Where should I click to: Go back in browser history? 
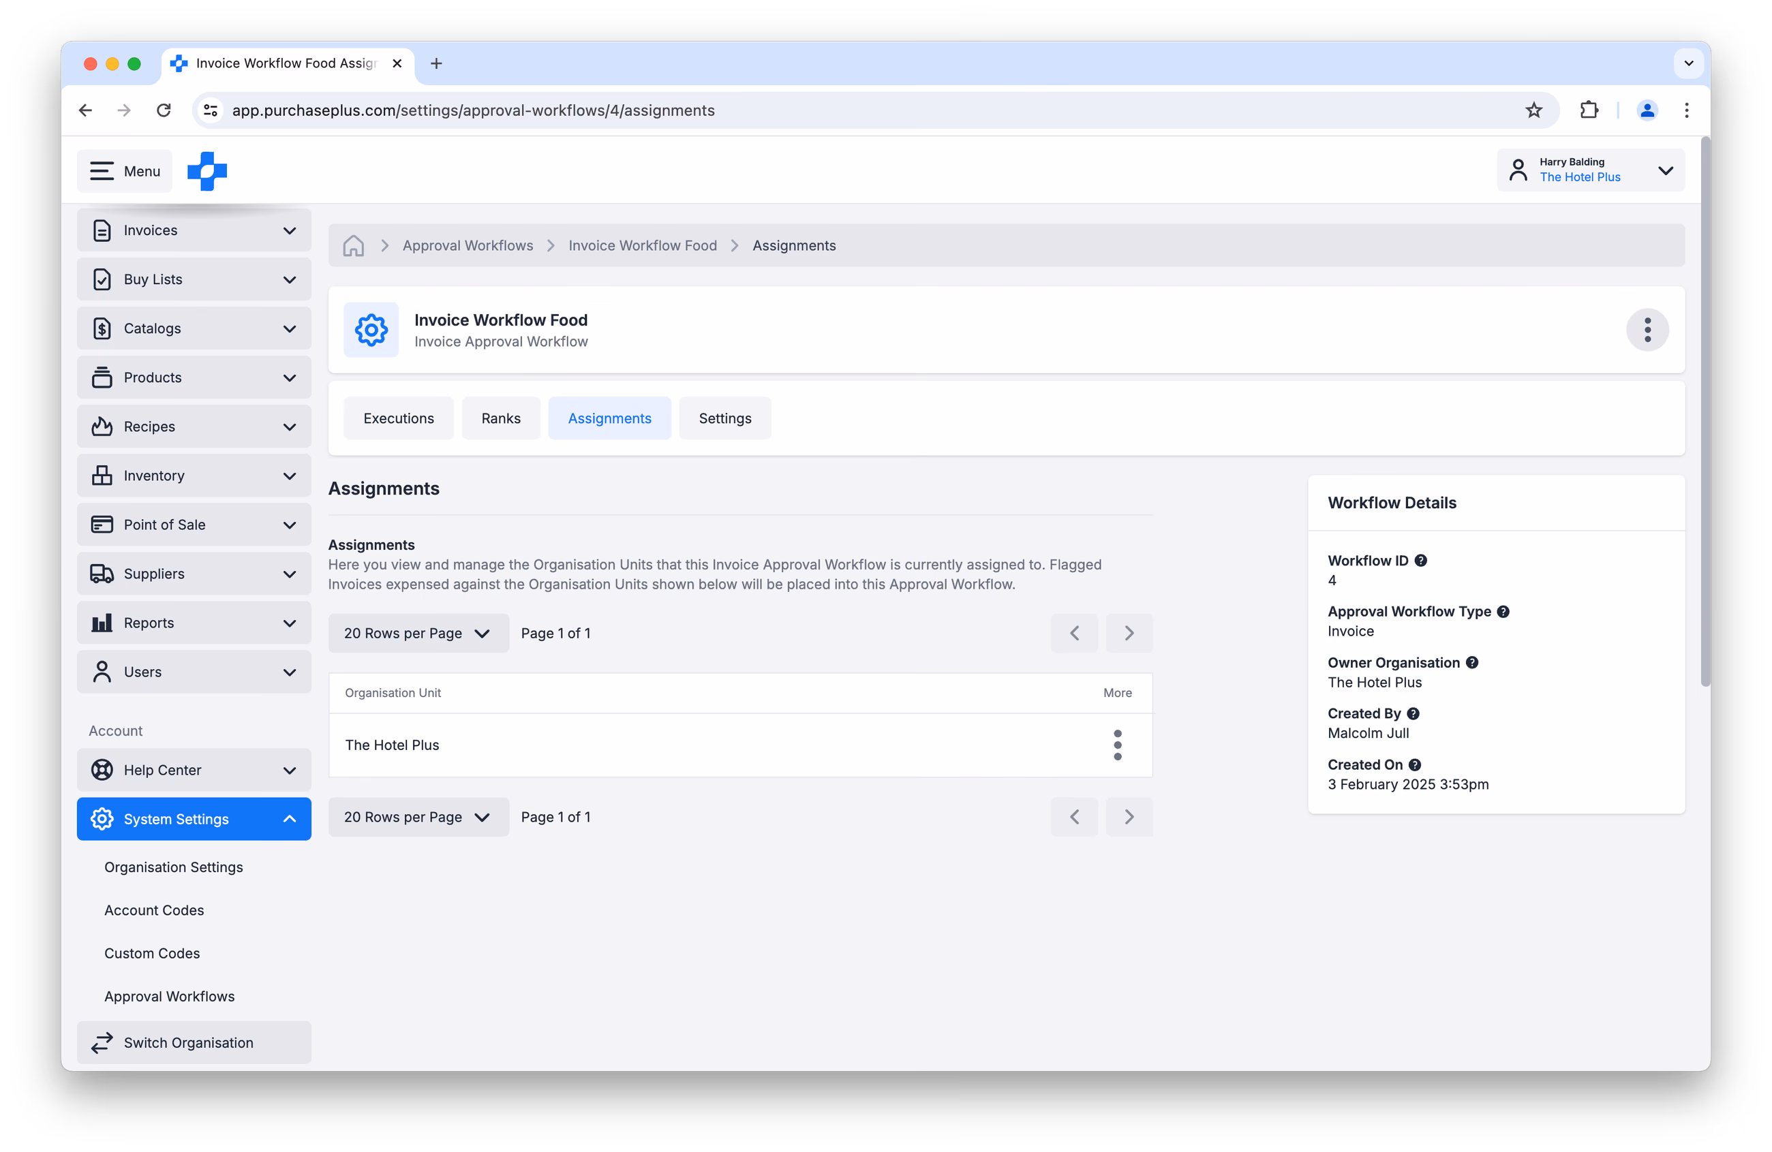(86, 111)
